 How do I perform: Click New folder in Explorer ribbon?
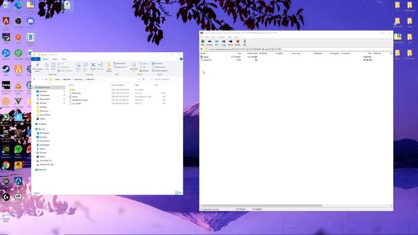[109, 67]
